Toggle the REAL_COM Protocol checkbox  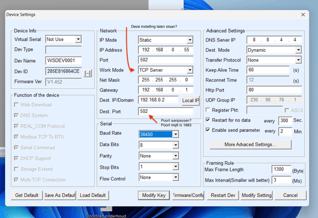click(x=16, y=126)
